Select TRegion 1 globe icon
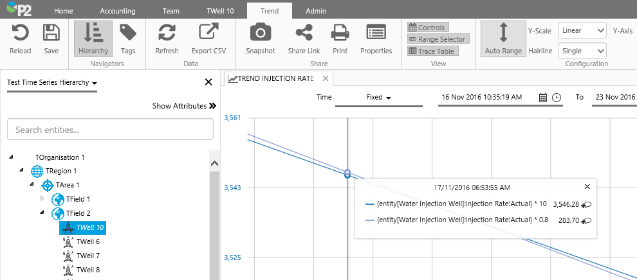The height and width of the screenshot is (280, 637). coord(37,171)
